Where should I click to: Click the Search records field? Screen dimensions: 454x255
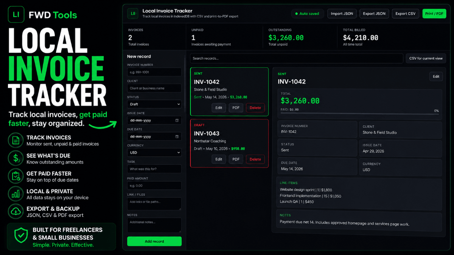[296, 59]
